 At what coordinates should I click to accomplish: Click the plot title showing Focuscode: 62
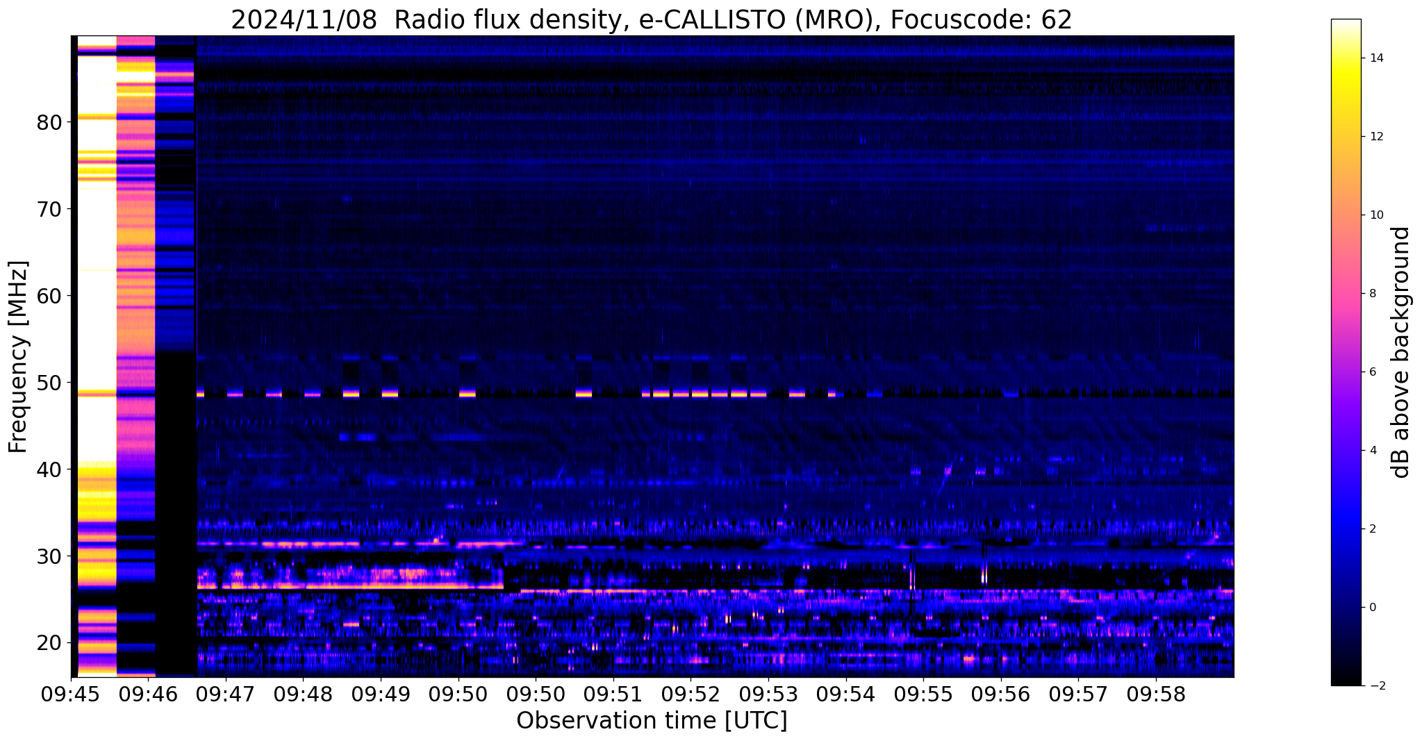[652, 20]
